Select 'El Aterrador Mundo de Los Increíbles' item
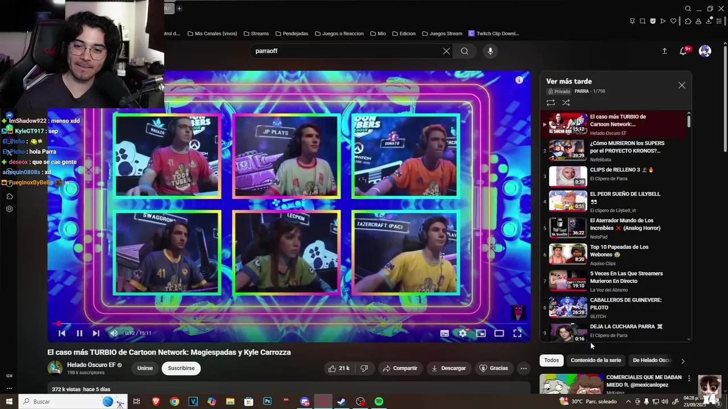728x409 pixels. [x=614, y=228]
